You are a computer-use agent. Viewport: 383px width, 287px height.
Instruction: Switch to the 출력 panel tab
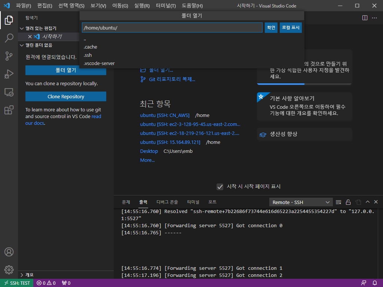pyautogui.click(x=143, y=202)
